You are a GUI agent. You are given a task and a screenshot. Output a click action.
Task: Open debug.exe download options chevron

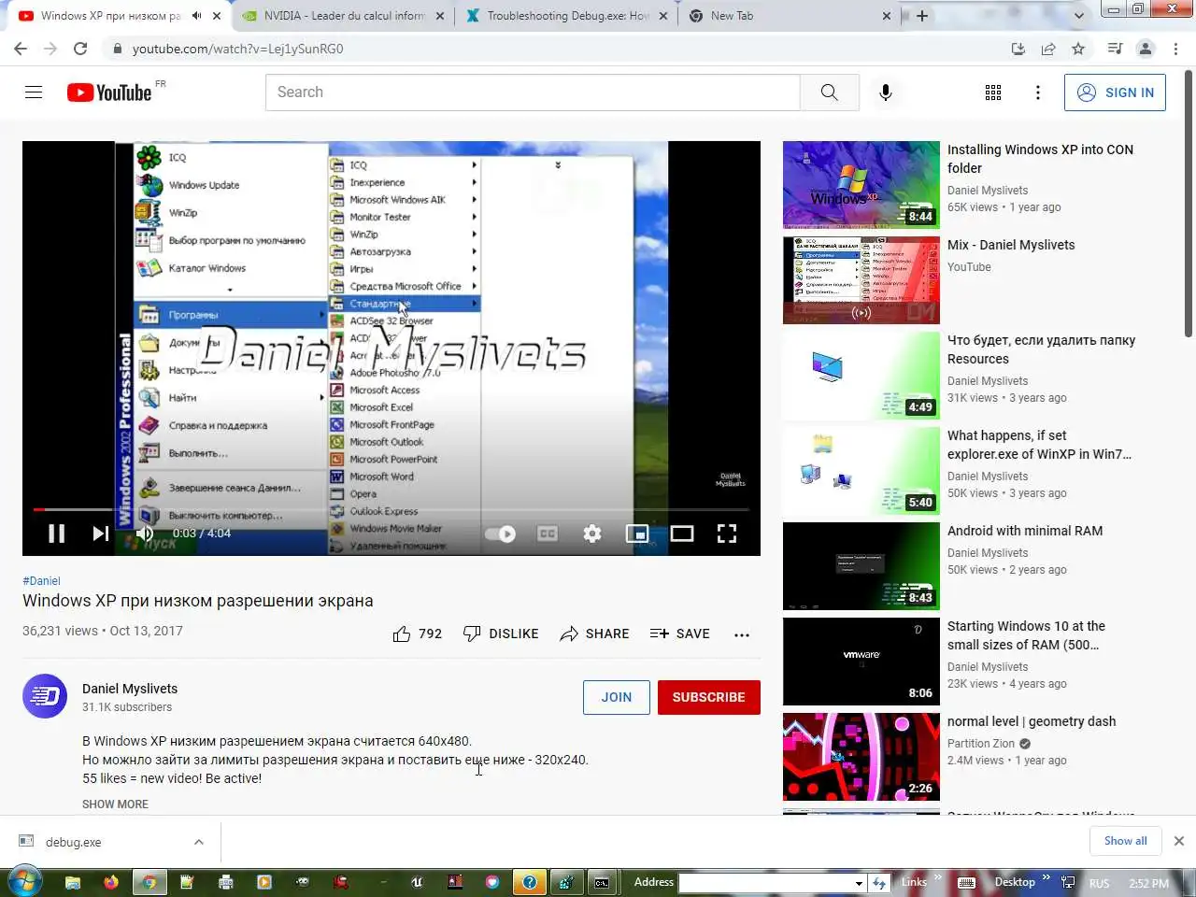click(198, 842)
